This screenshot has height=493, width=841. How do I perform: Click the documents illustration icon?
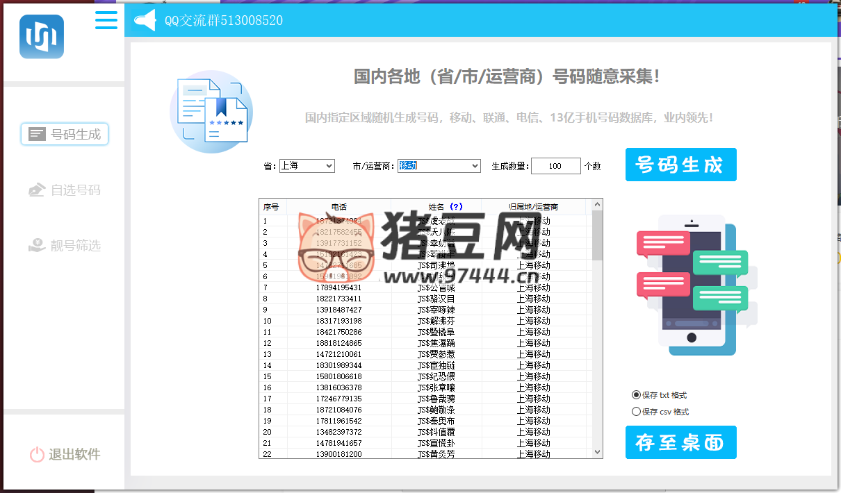tap(211, 111)
